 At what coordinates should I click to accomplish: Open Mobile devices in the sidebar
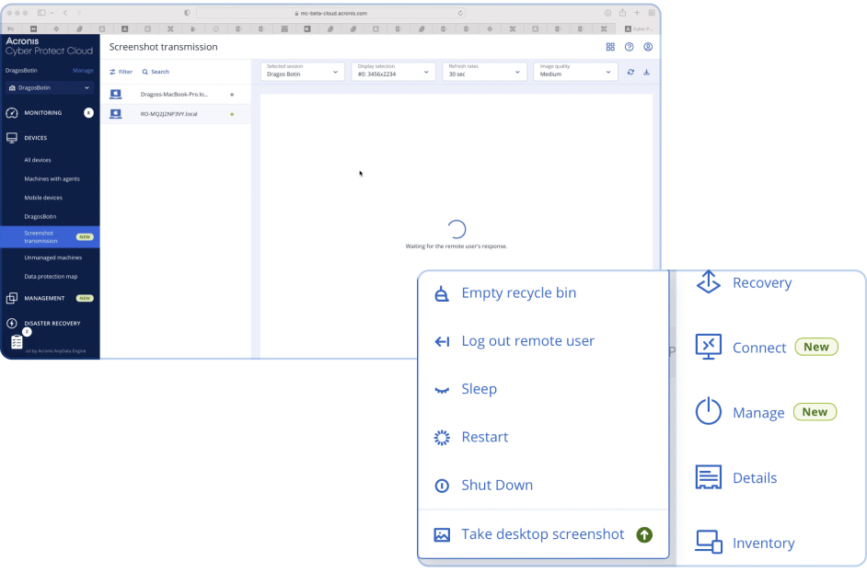[x=43, y=198]
